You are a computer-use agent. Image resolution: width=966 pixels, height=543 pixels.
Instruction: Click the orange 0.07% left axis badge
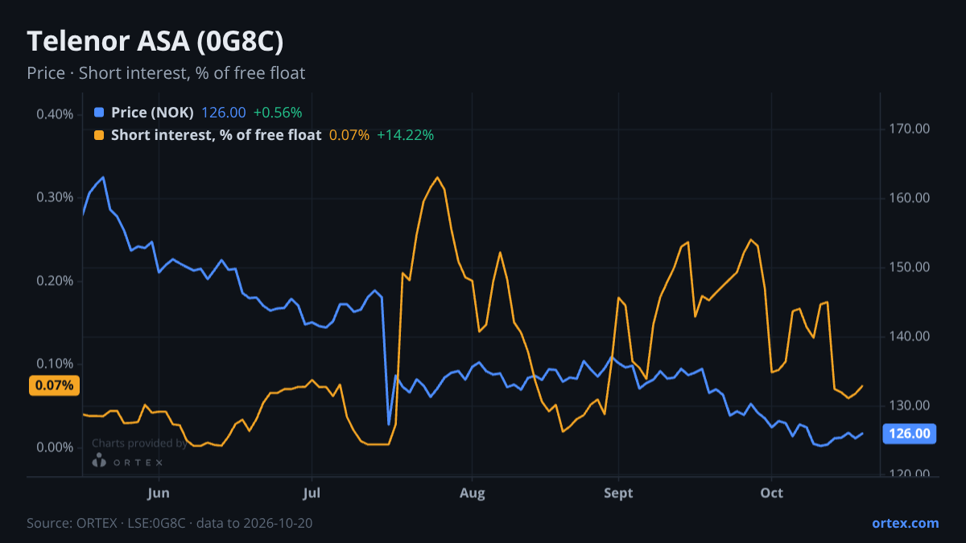55,385
